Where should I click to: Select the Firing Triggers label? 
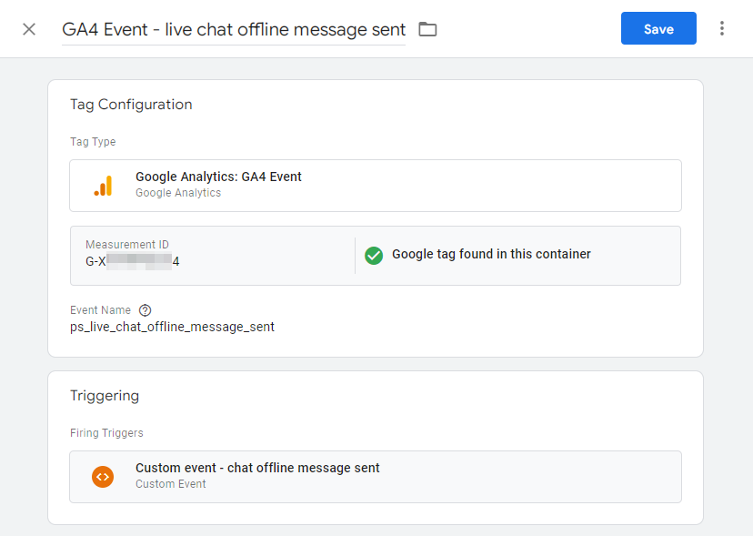point(106,432)
